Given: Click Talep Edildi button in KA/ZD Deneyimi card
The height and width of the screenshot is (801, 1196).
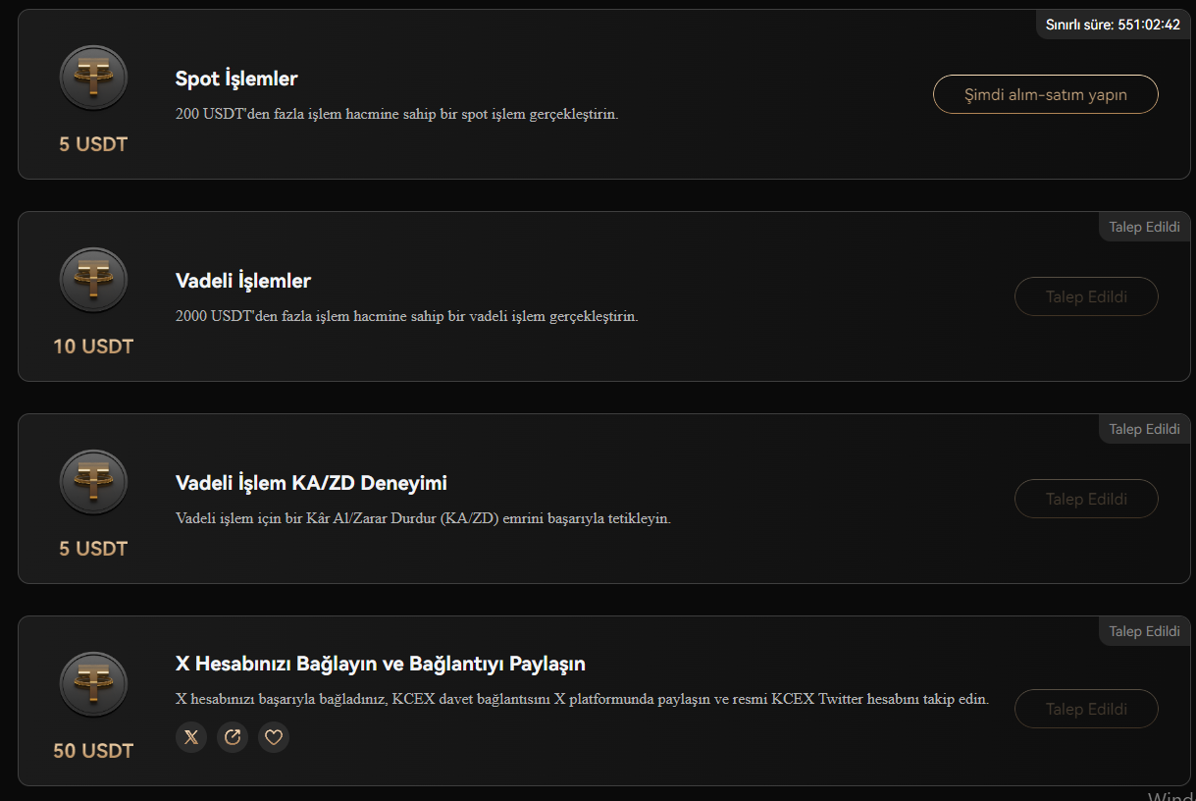Looking at the screenshot, I should tap(1086, 499).
